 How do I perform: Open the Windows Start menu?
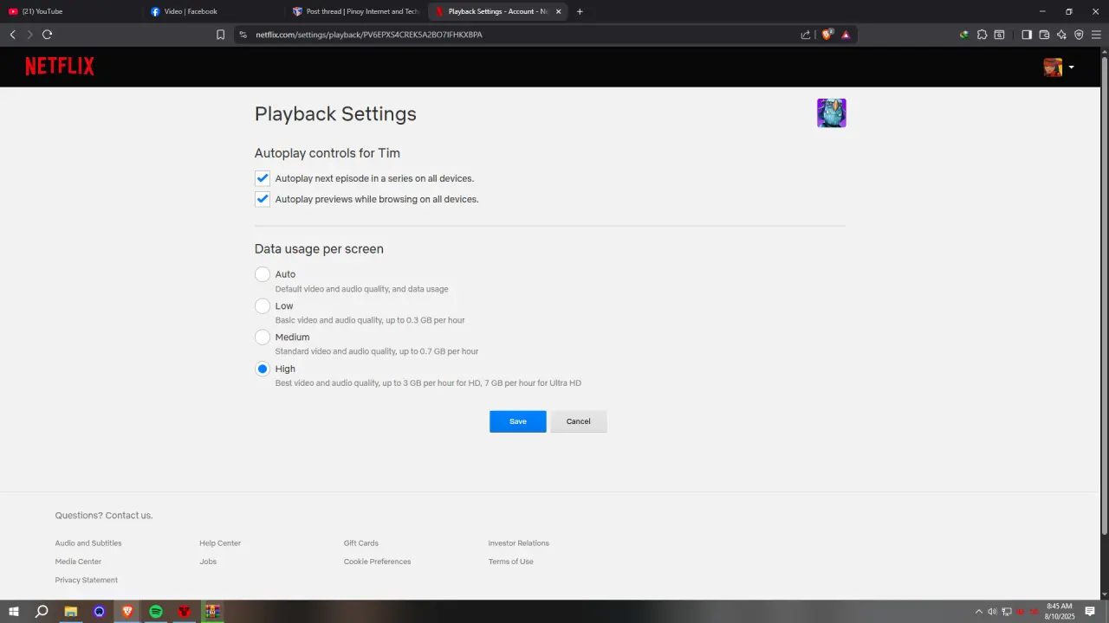14,612
